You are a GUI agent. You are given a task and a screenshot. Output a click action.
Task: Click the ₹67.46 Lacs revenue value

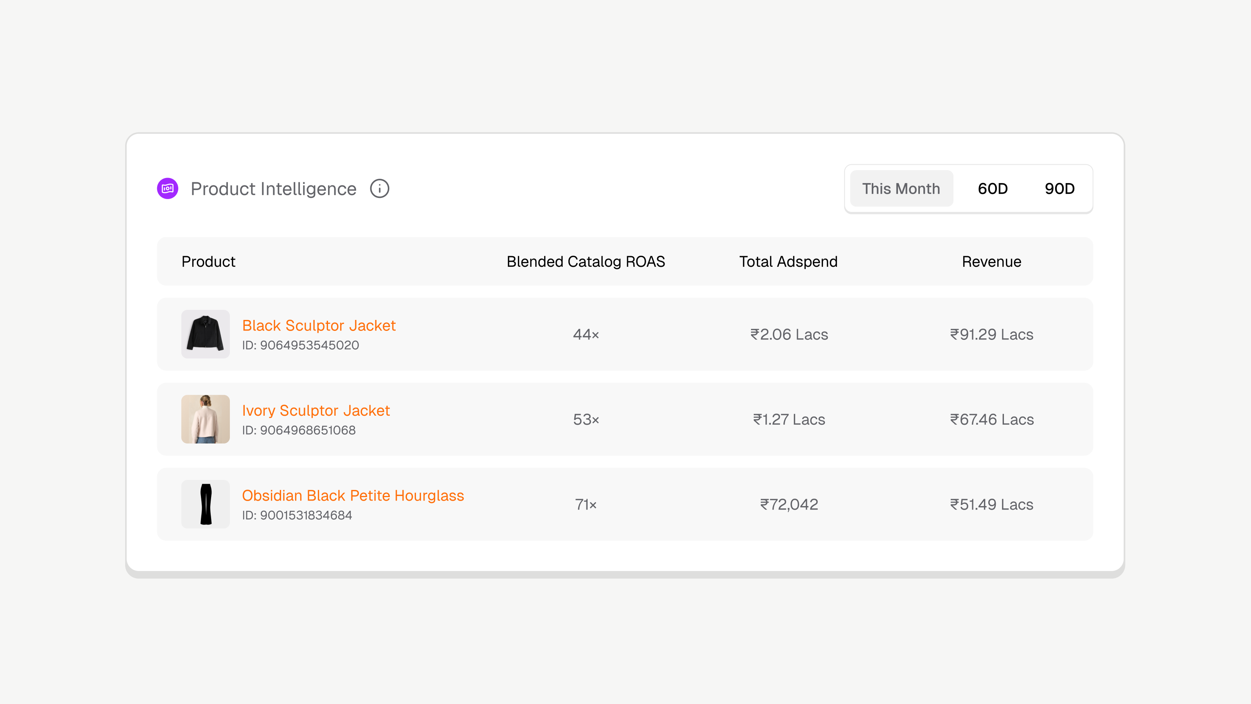[992, 420]
